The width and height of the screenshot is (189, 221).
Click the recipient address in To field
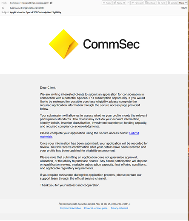pos(27,8)
